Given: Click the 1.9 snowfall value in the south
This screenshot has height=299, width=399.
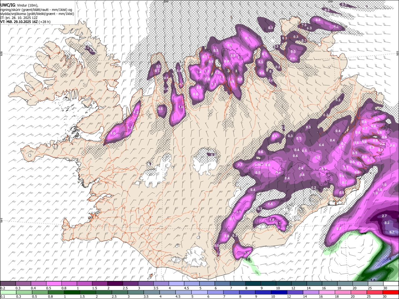Looking at the screenshot, I should [279, 223].
